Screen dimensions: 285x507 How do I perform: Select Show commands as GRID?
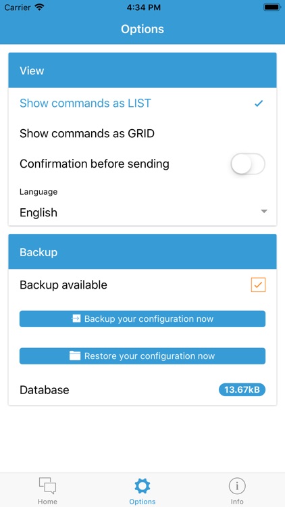[142, 134]
